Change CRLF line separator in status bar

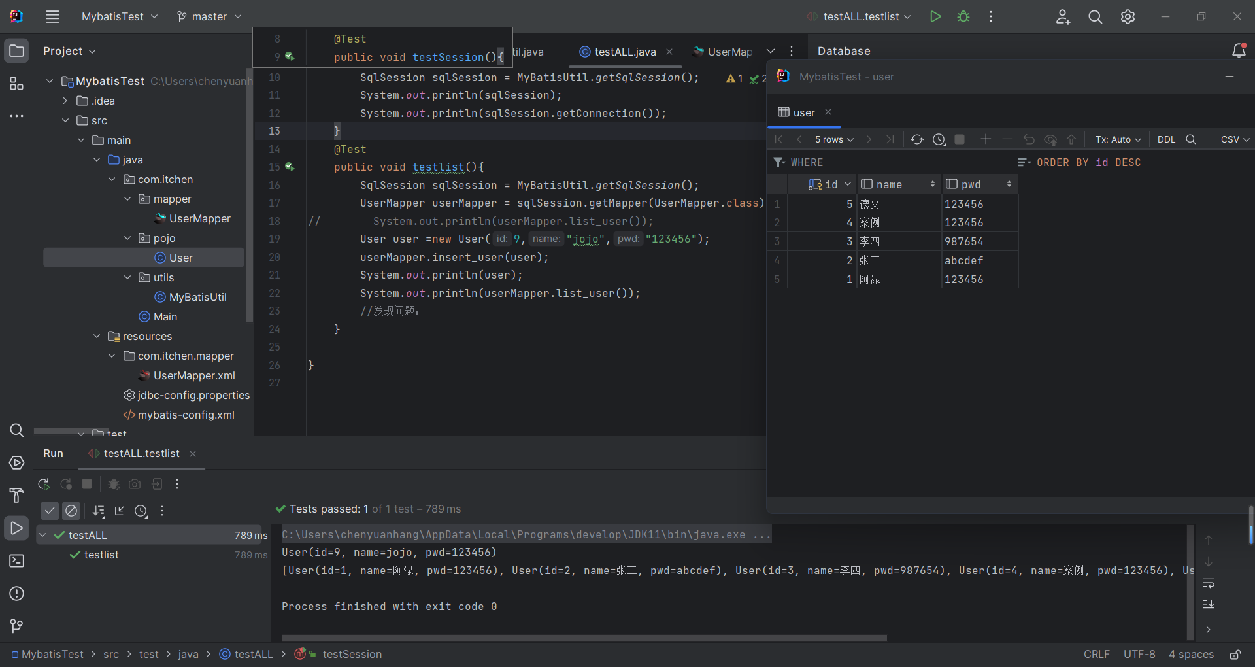(x=1096, y=655)
